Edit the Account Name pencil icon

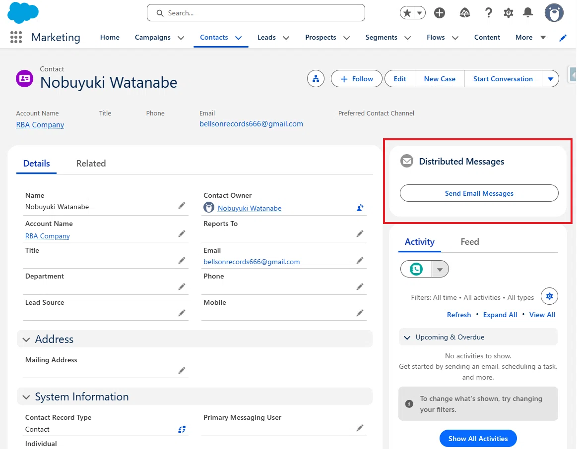182,234
